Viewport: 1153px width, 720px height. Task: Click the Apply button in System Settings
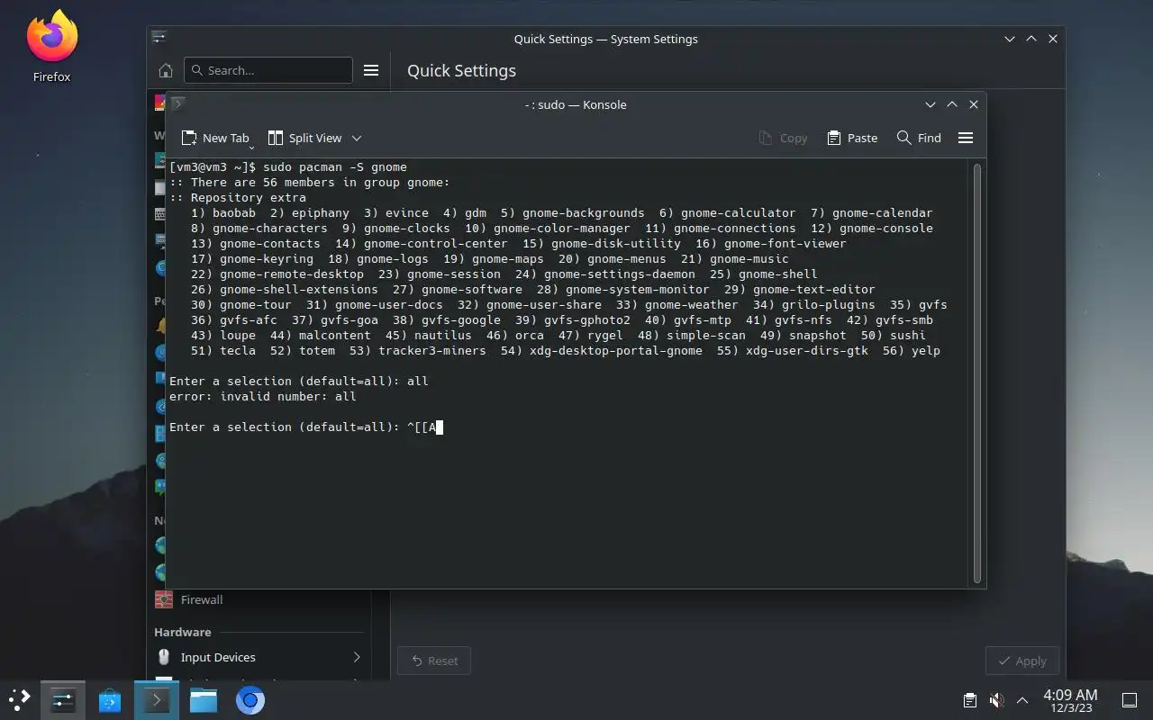coord(1022,661)
